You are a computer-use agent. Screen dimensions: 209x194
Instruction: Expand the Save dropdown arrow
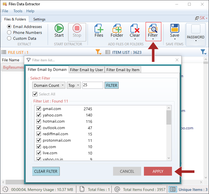tap(175, 39)
